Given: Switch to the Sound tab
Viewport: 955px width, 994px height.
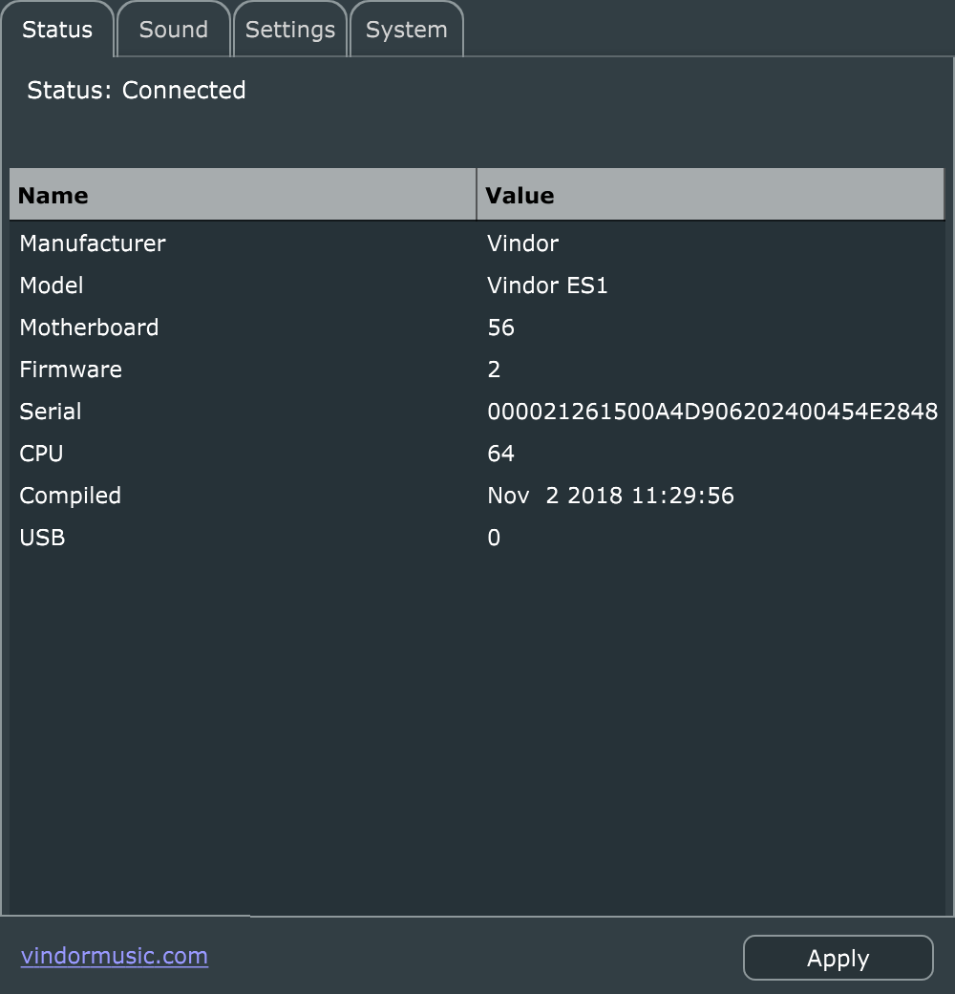Looking at the screenshot, I should 173,30.
